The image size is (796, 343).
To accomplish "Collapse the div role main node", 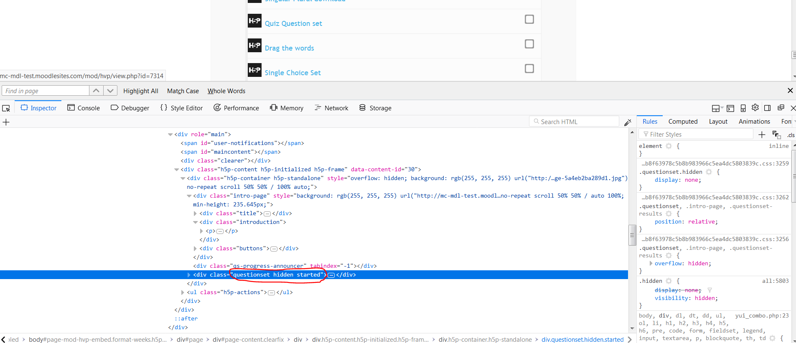I will click(x=170, y=135).
